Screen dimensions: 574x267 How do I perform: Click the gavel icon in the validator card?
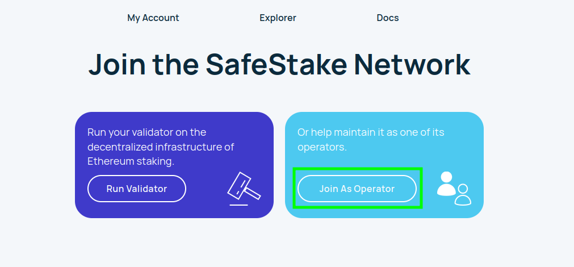(244, 189)
